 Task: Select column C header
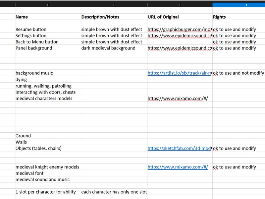(x=48, y=5)
